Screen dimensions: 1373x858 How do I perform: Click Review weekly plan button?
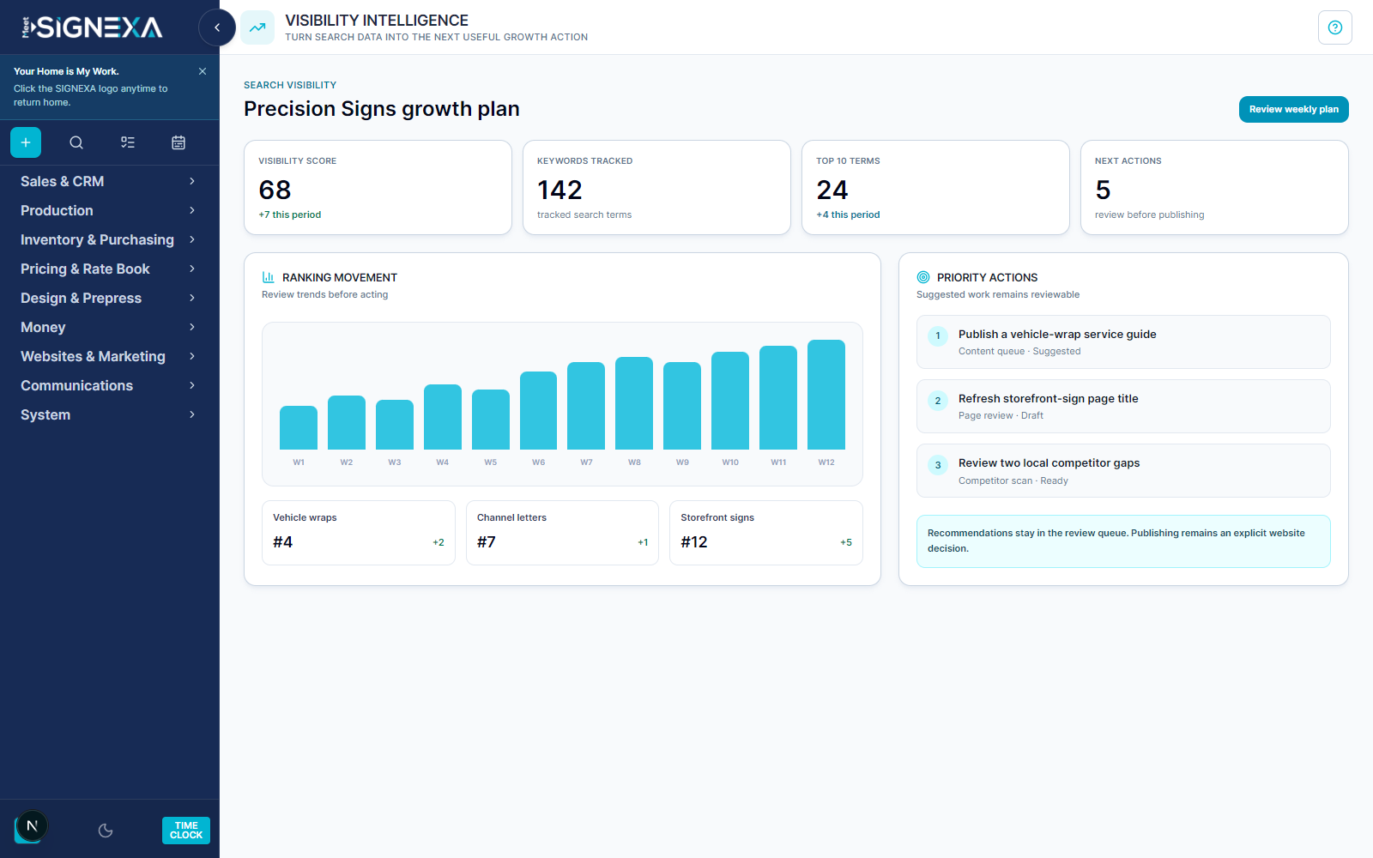1294,109
